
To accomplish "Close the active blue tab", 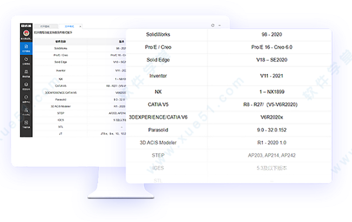I will [80, 26].
